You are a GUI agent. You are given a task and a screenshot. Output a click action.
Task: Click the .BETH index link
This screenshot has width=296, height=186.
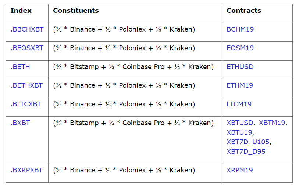(x=20, y=67)
